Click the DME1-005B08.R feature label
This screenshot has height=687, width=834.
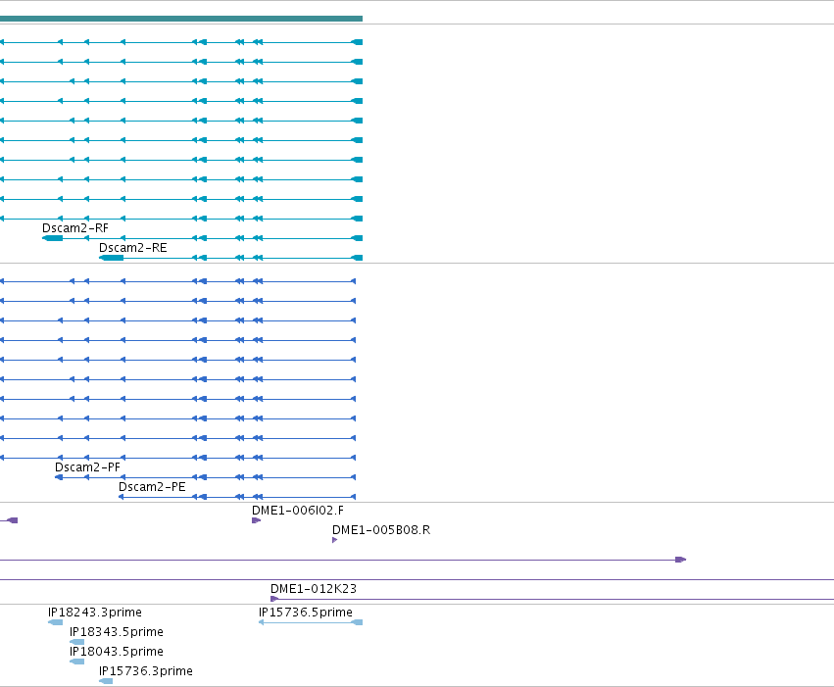[x=381, y=530]
